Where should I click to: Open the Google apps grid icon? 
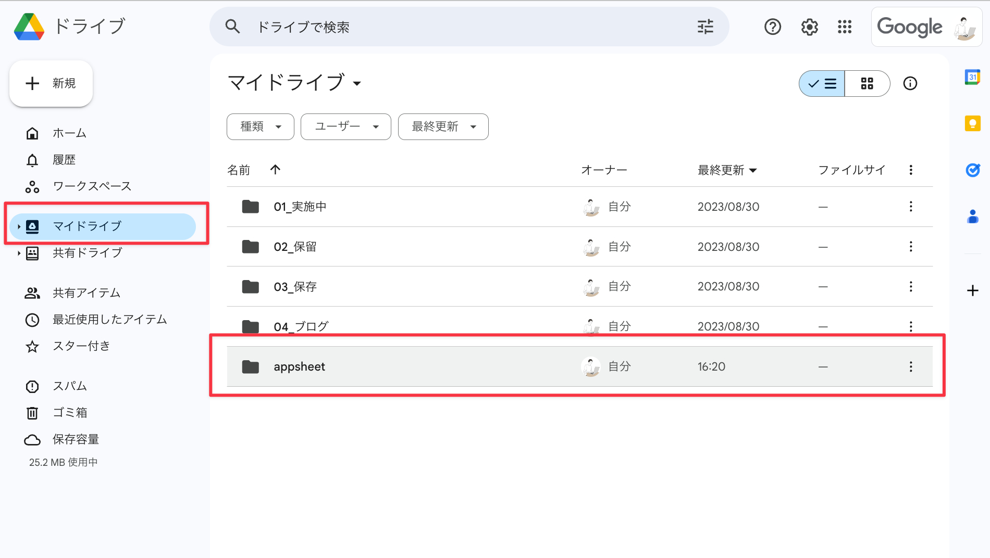[x=845, y=27]
